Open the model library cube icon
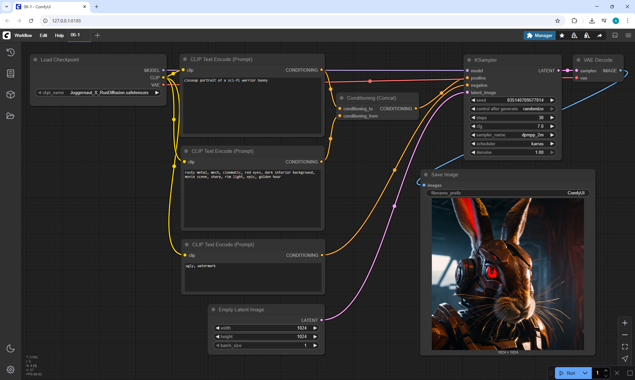635x380 pixels. 11,95
